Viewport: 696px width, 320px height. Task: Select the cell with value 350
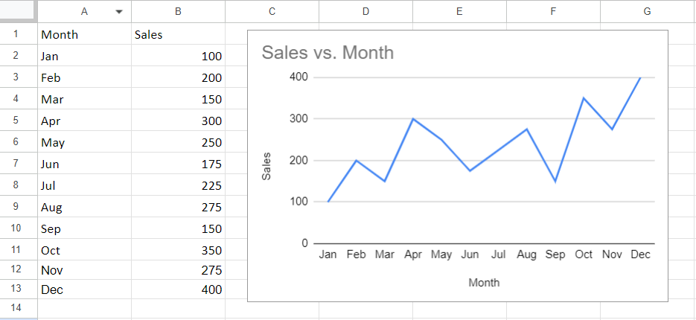pyautogui.click(x=178, y=250)
